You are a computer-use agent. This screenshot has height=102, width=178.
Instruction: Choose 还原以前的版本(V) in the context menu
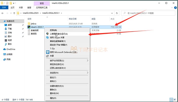tap(67, 68)
